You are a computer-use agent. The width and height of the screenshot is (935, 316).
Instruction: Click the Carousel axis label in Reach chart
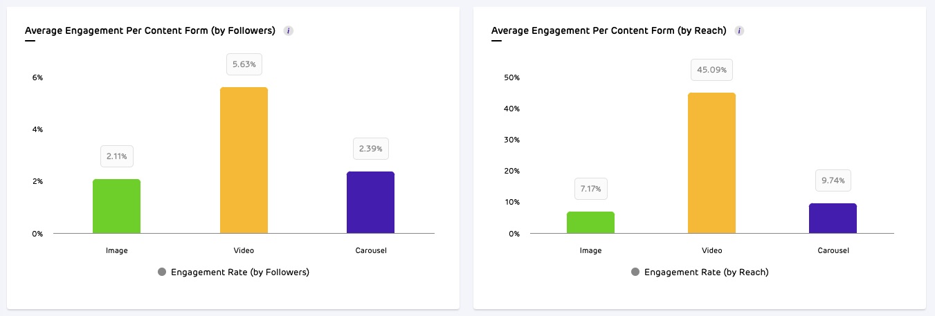pos(833,250)
